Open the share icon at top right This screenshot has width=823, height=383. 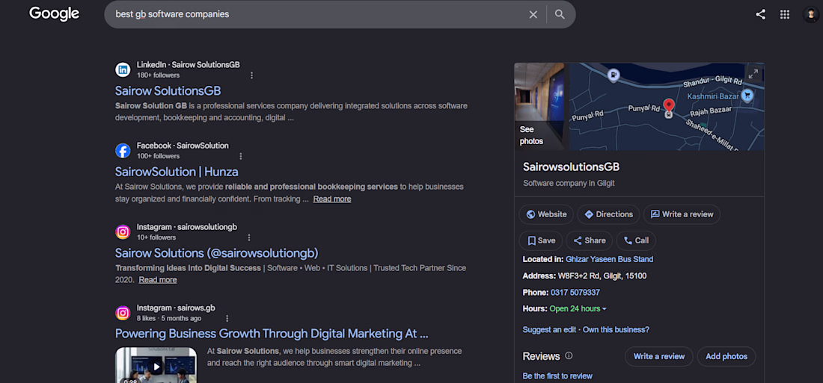760,15
